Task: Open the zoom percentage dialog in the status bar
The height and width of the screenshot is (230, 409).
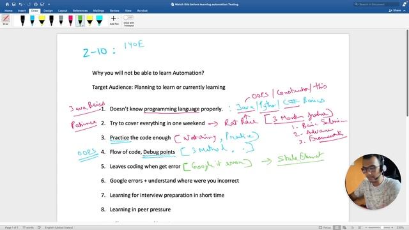Action: pos(400,227)
